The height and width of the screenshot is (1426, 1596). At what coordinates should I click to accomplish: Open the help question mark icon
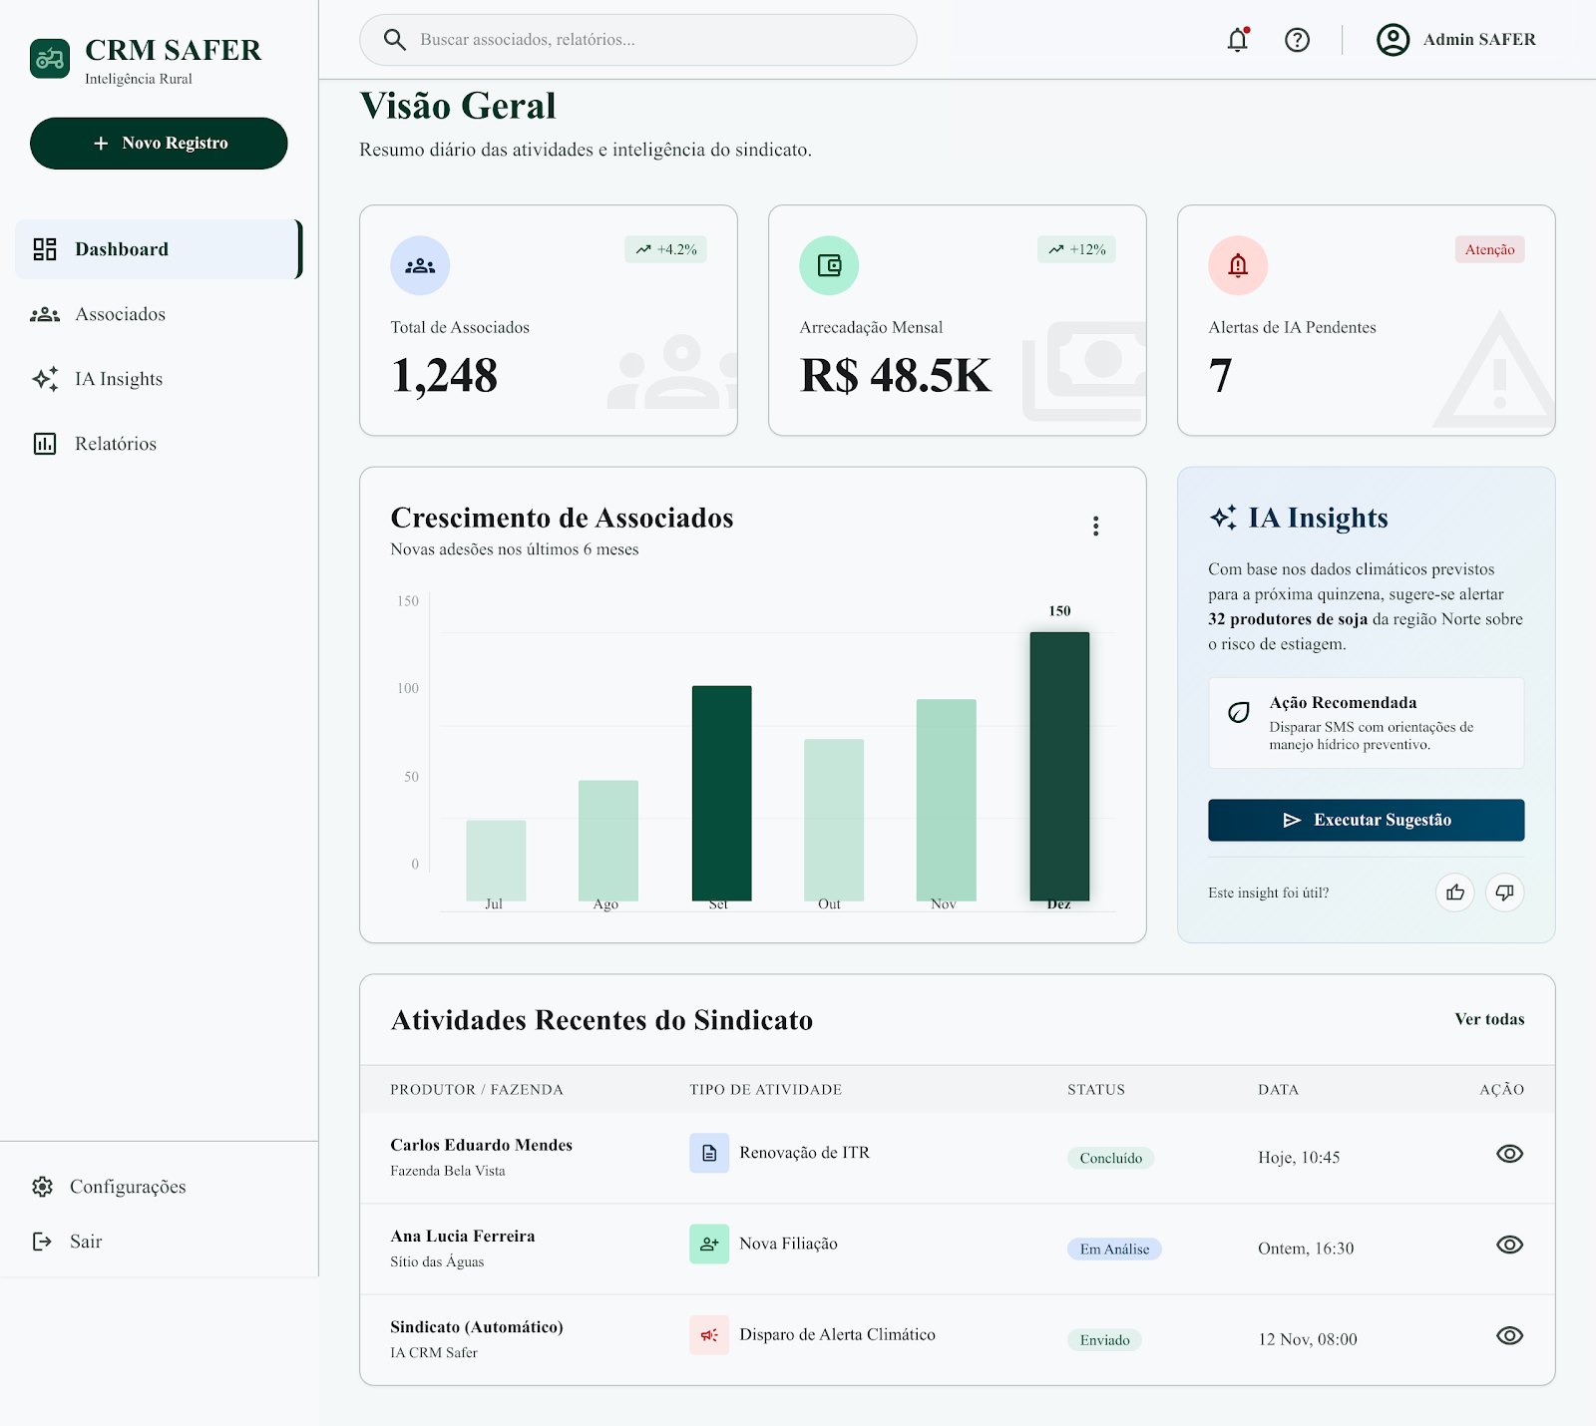coord(1297,40)
